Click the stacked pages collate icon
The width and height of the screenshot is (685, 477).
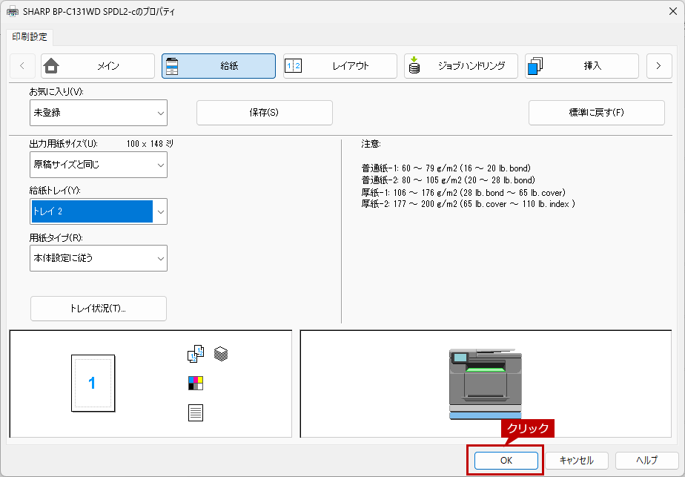tap(221, 355)
